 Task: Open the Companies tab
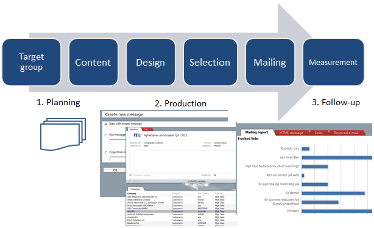coord(135,189)
